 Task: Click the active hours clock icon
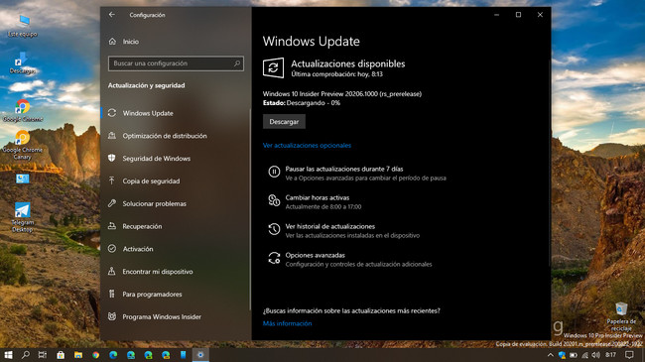coord(274,200)
